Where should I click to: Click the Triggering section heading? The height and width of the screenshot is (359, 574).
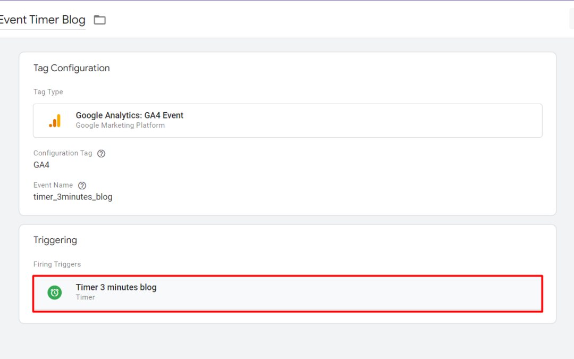tap(55, 240)
